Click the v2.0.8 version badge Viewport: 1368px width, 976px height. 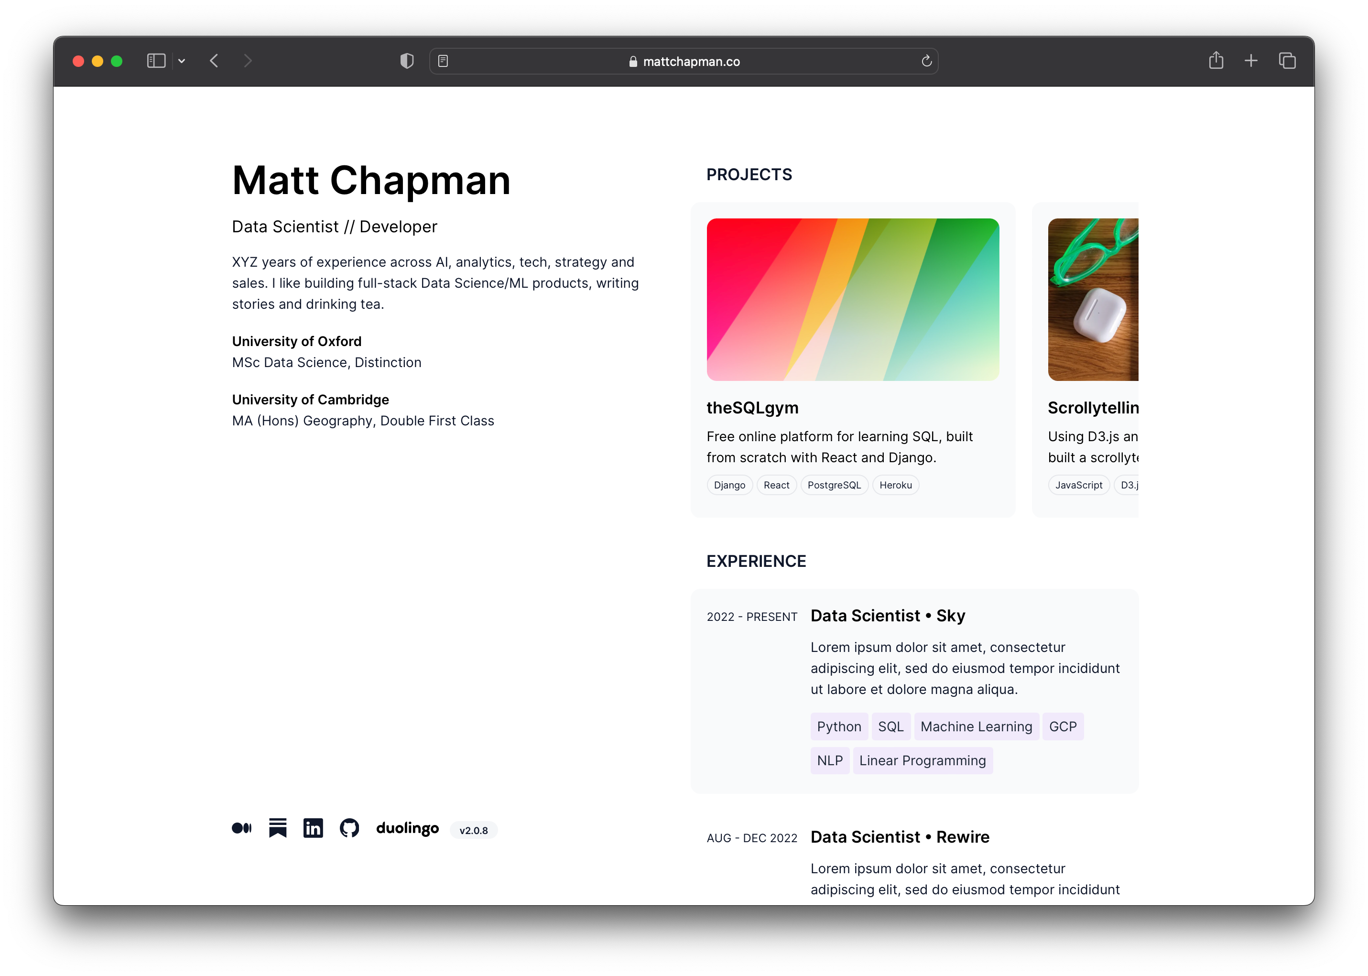coord(474,830)
